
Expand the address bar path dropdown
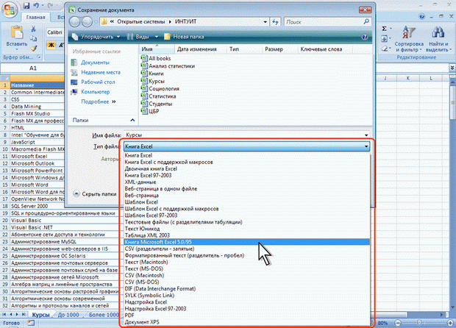click(266, 22)
